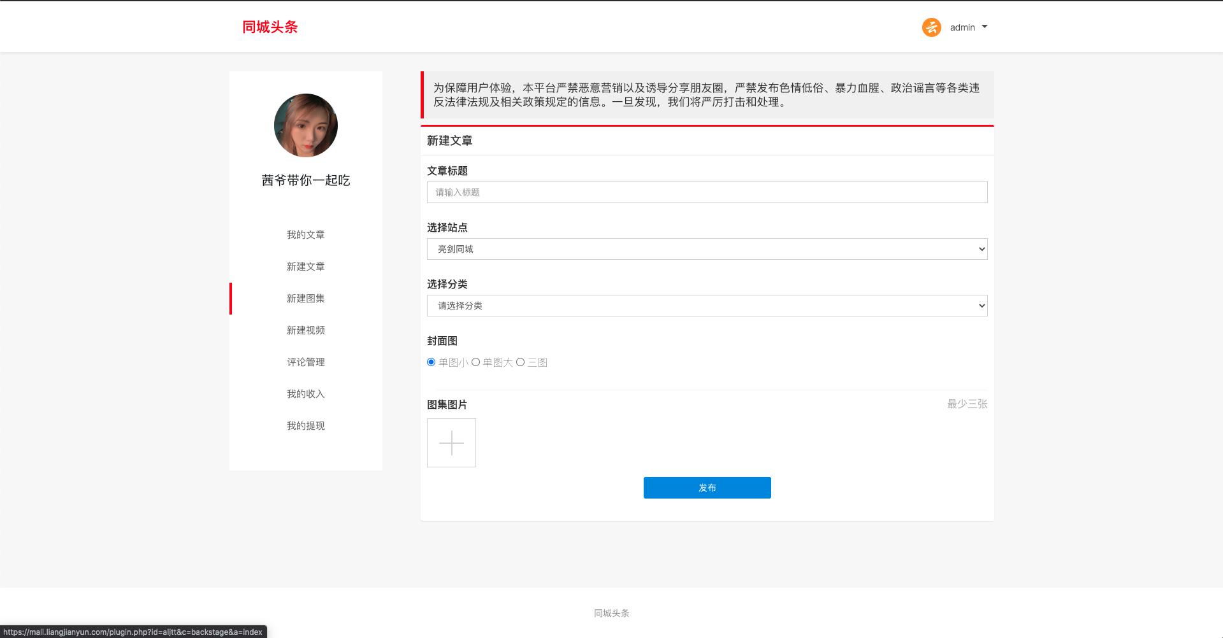Viewport: 1223px width, 638px height.
Task: Focus the 文章标题 title input field
Action: point(707,192)
